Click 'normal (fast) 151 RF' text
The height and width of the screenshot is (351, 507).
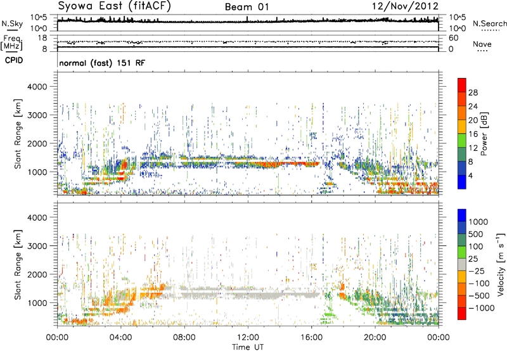(102, 63)
